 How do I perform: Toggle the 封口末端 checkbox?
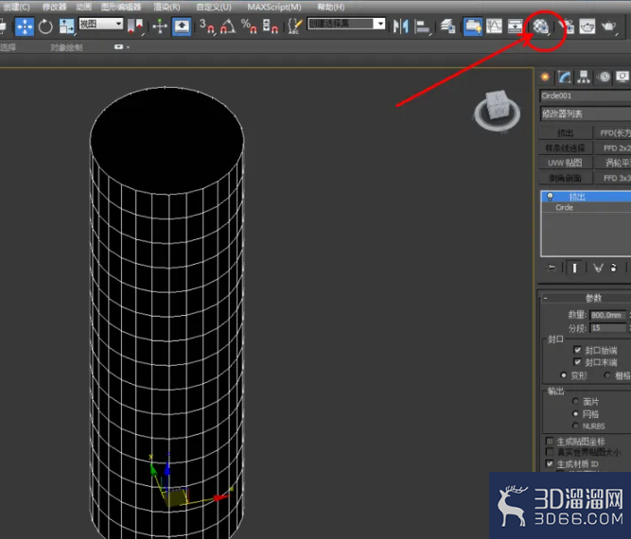coord(577,362)
